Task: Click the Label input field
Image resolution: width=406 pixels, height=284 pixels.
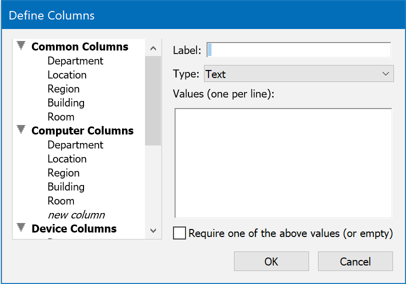Action: point(299,50)
